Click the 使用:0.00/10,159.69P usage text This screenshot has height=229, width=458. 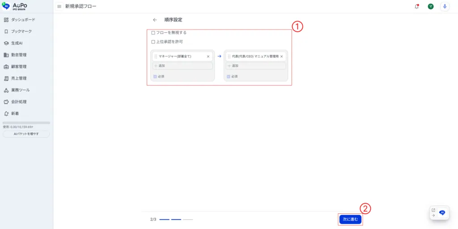tap(18, 127)
